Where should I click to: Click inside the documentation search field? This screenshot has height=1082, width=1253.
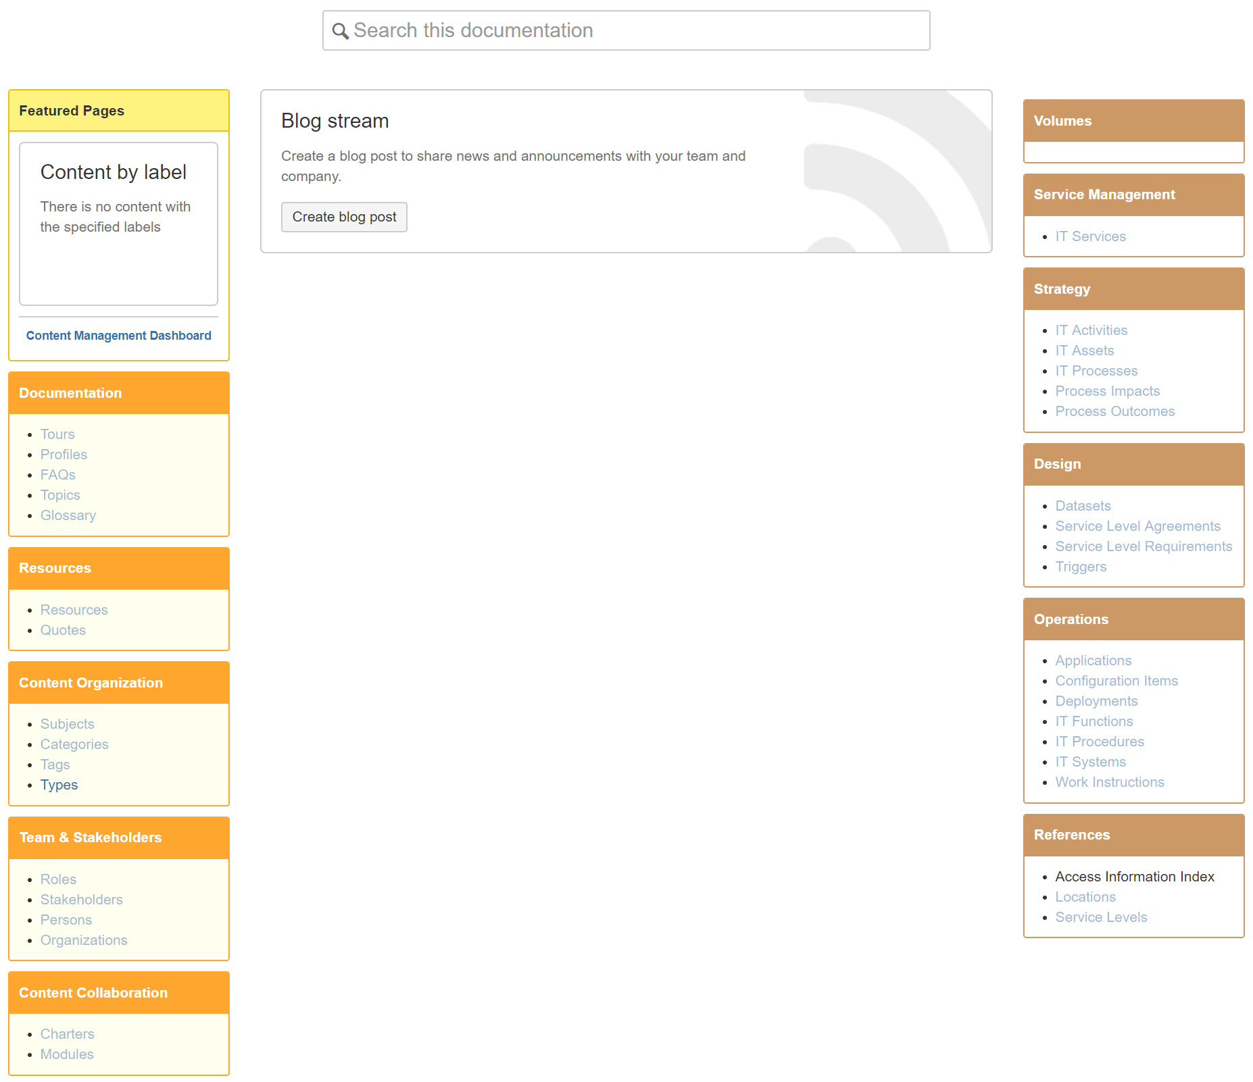tap(608, 30)
